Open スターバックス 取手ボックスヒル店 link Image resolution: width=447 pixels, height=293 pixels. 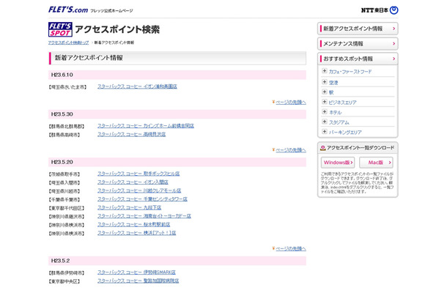pyautogui.click(x=138, y=174)
